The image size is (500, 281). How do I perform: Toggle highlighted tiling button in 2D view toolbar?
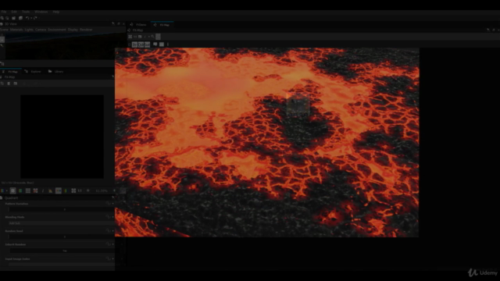point(12,190)
